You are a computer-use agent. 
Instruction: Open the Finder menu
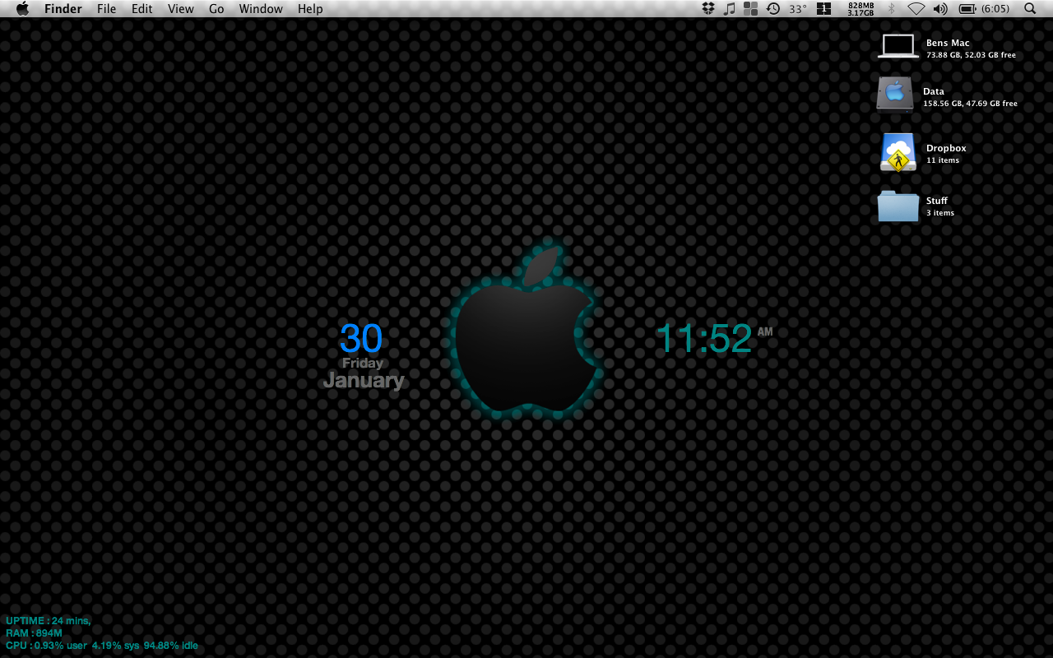click(63, 9)
